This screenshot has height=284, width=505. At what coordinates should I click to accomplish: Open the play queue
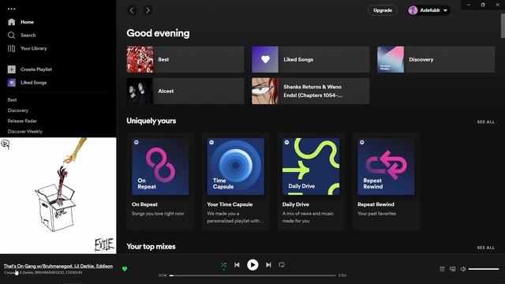click(x=442, y=269)
